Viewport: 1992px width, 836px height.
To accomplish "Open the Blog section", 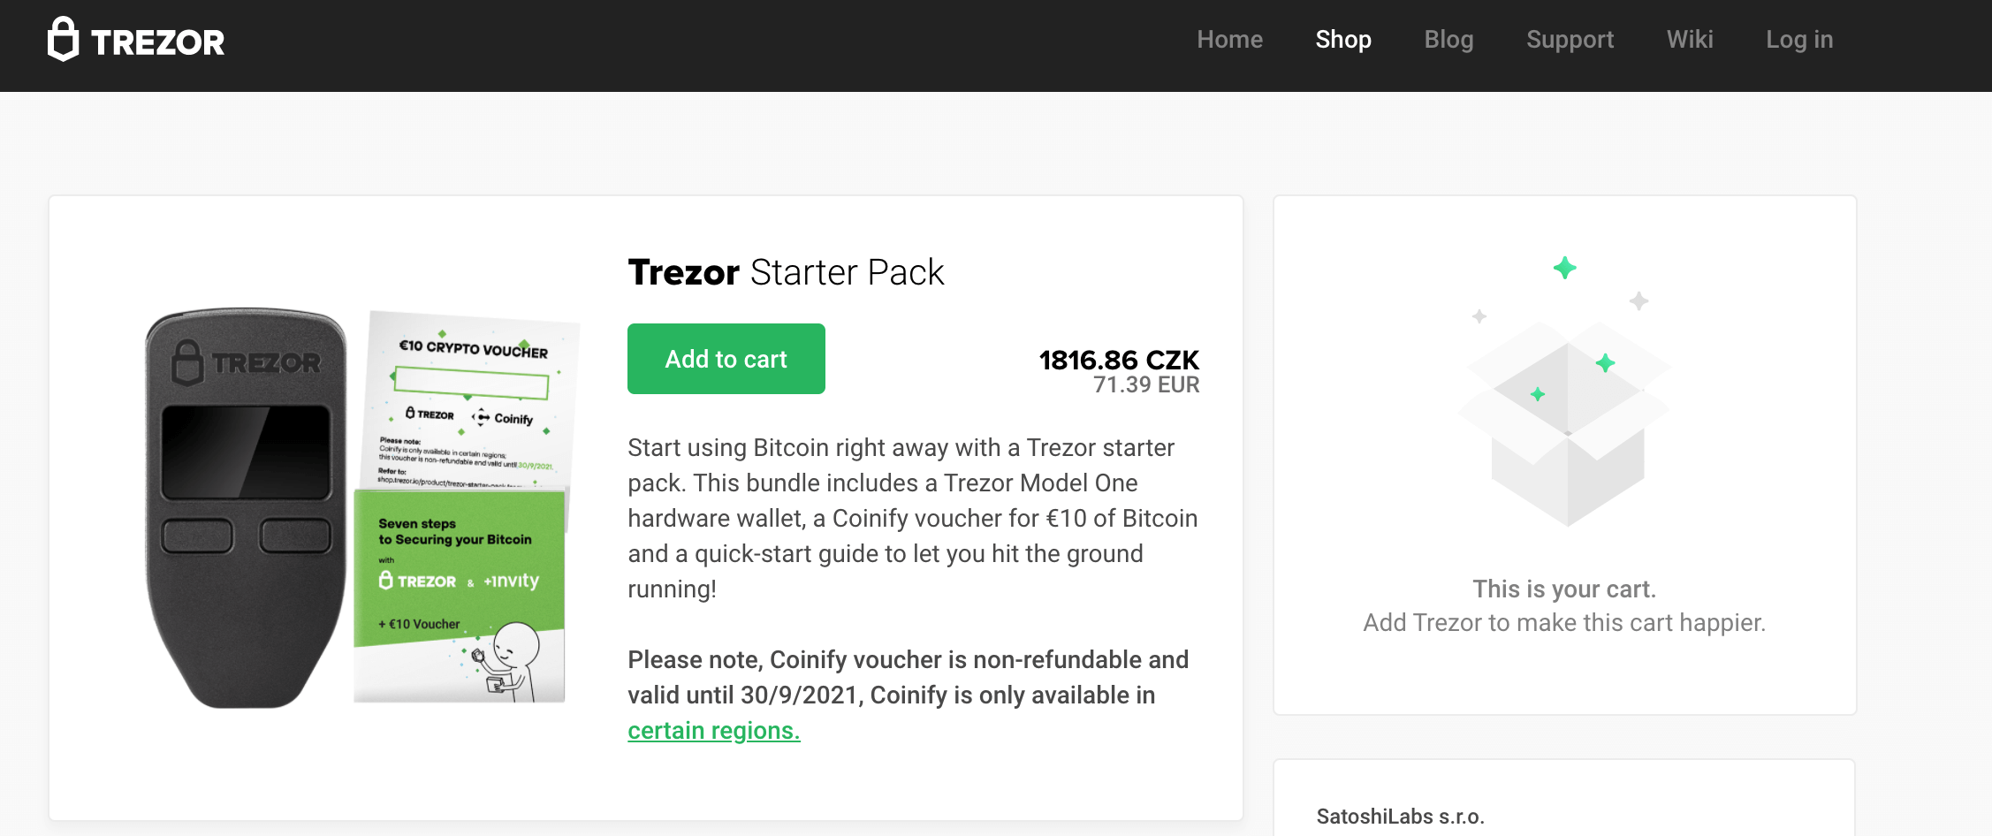I will (1448, 39).
